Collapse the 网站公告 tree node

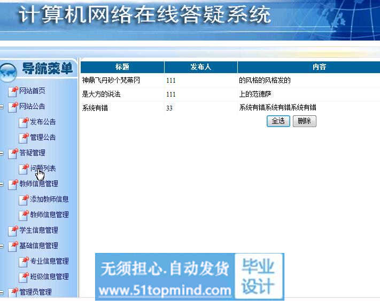[x=2, y=107]
